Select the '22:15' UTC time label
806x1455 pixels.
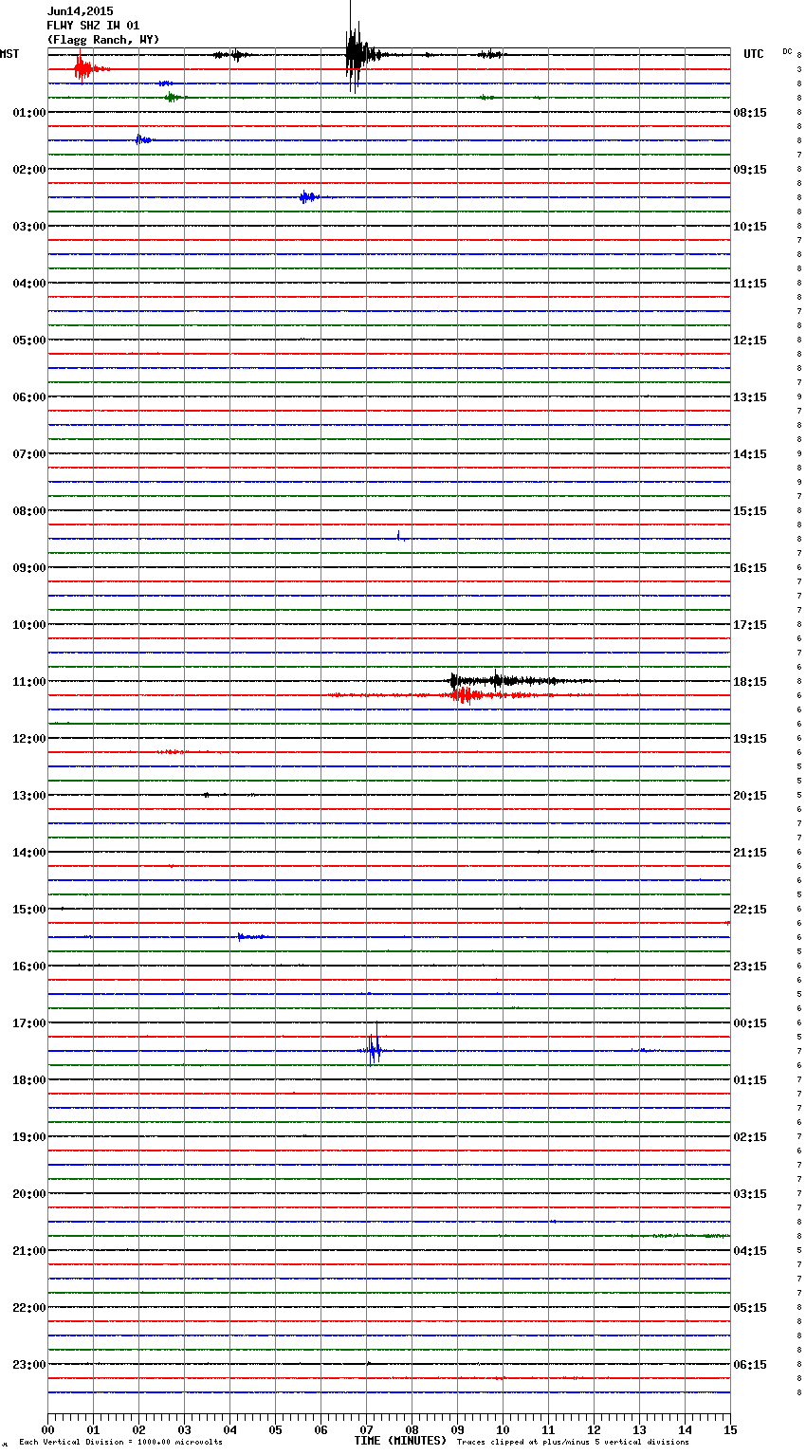coord(750,910)
